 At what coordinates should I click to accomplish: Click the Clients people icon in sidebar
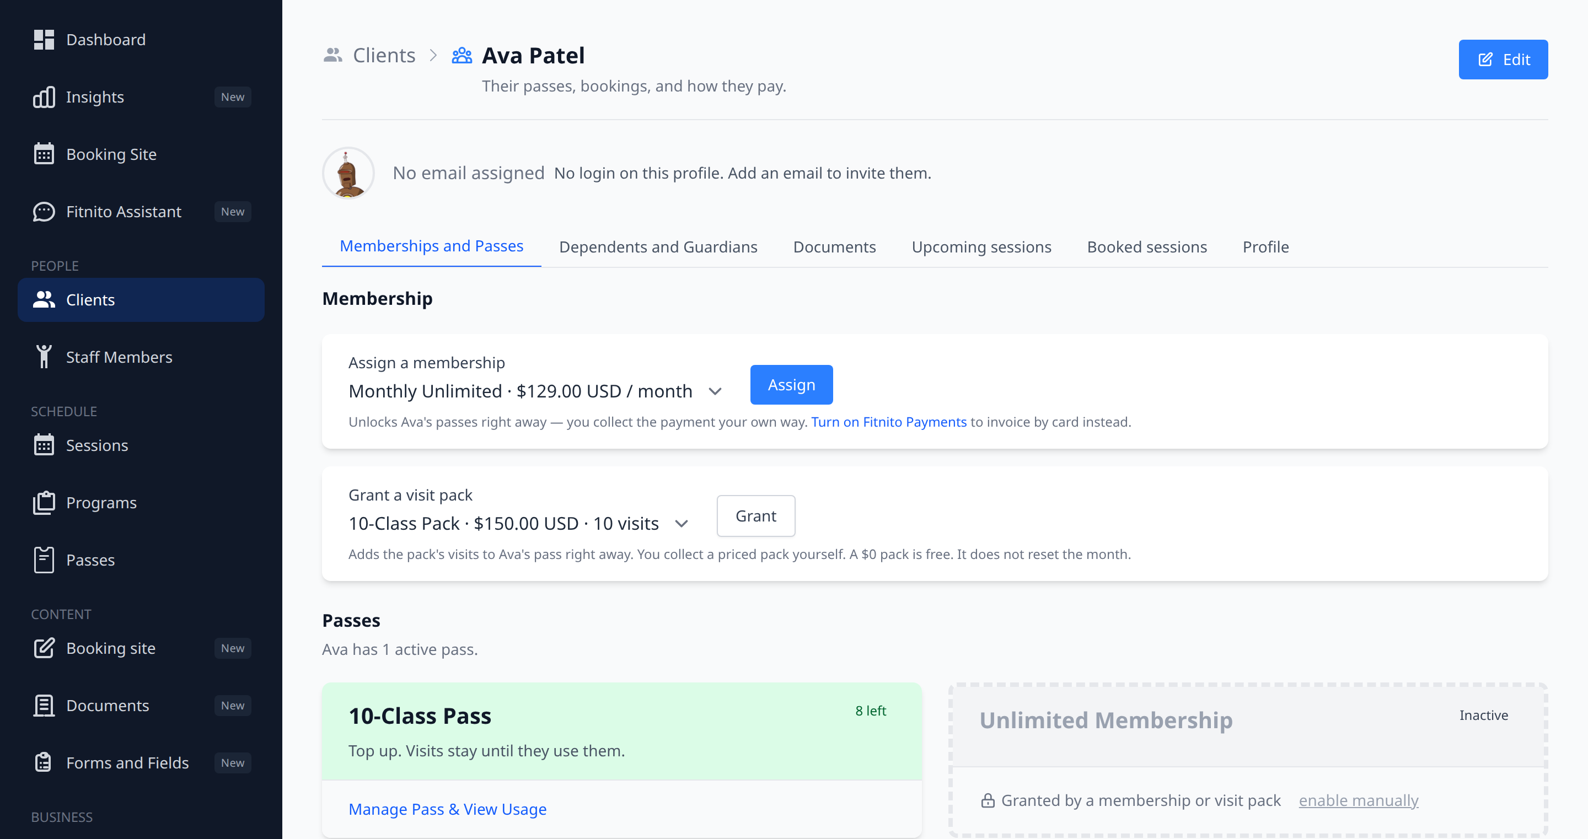44,299
